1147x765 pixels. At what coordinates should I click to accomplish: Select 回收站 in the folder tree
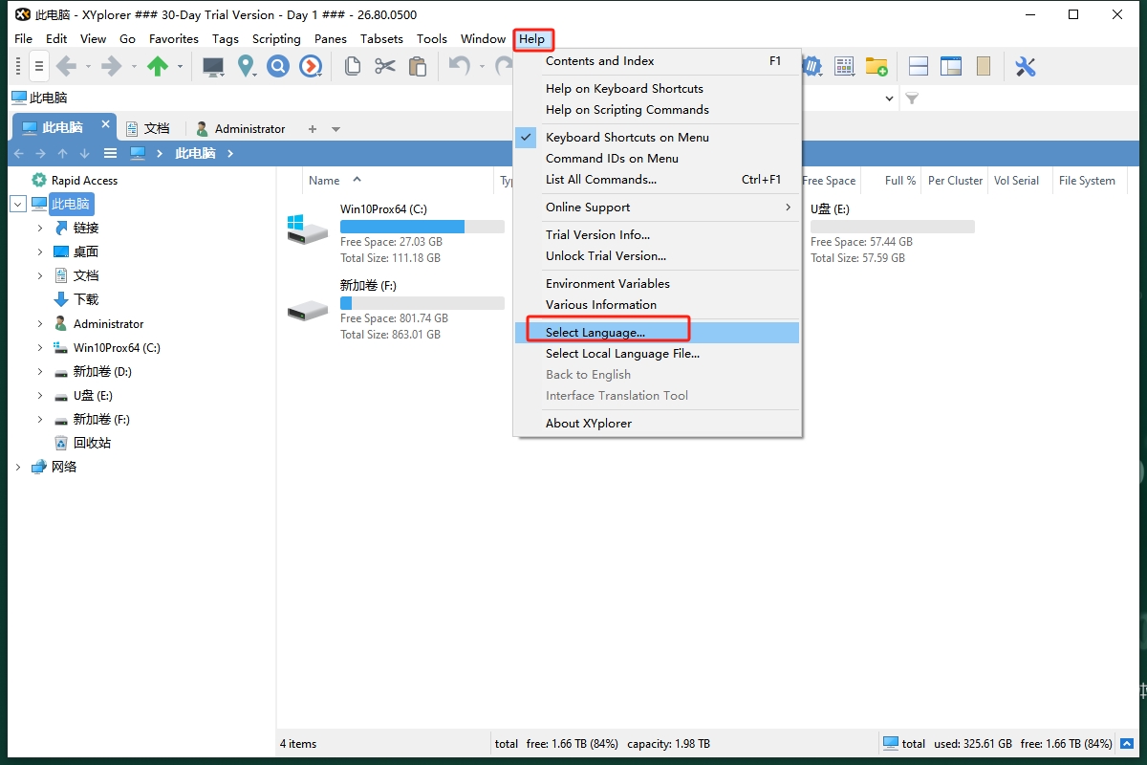(x=92, y=443)
